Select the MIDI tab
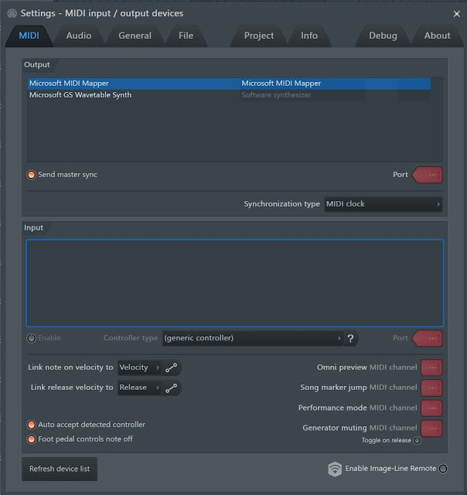 [x=29, y=36]
